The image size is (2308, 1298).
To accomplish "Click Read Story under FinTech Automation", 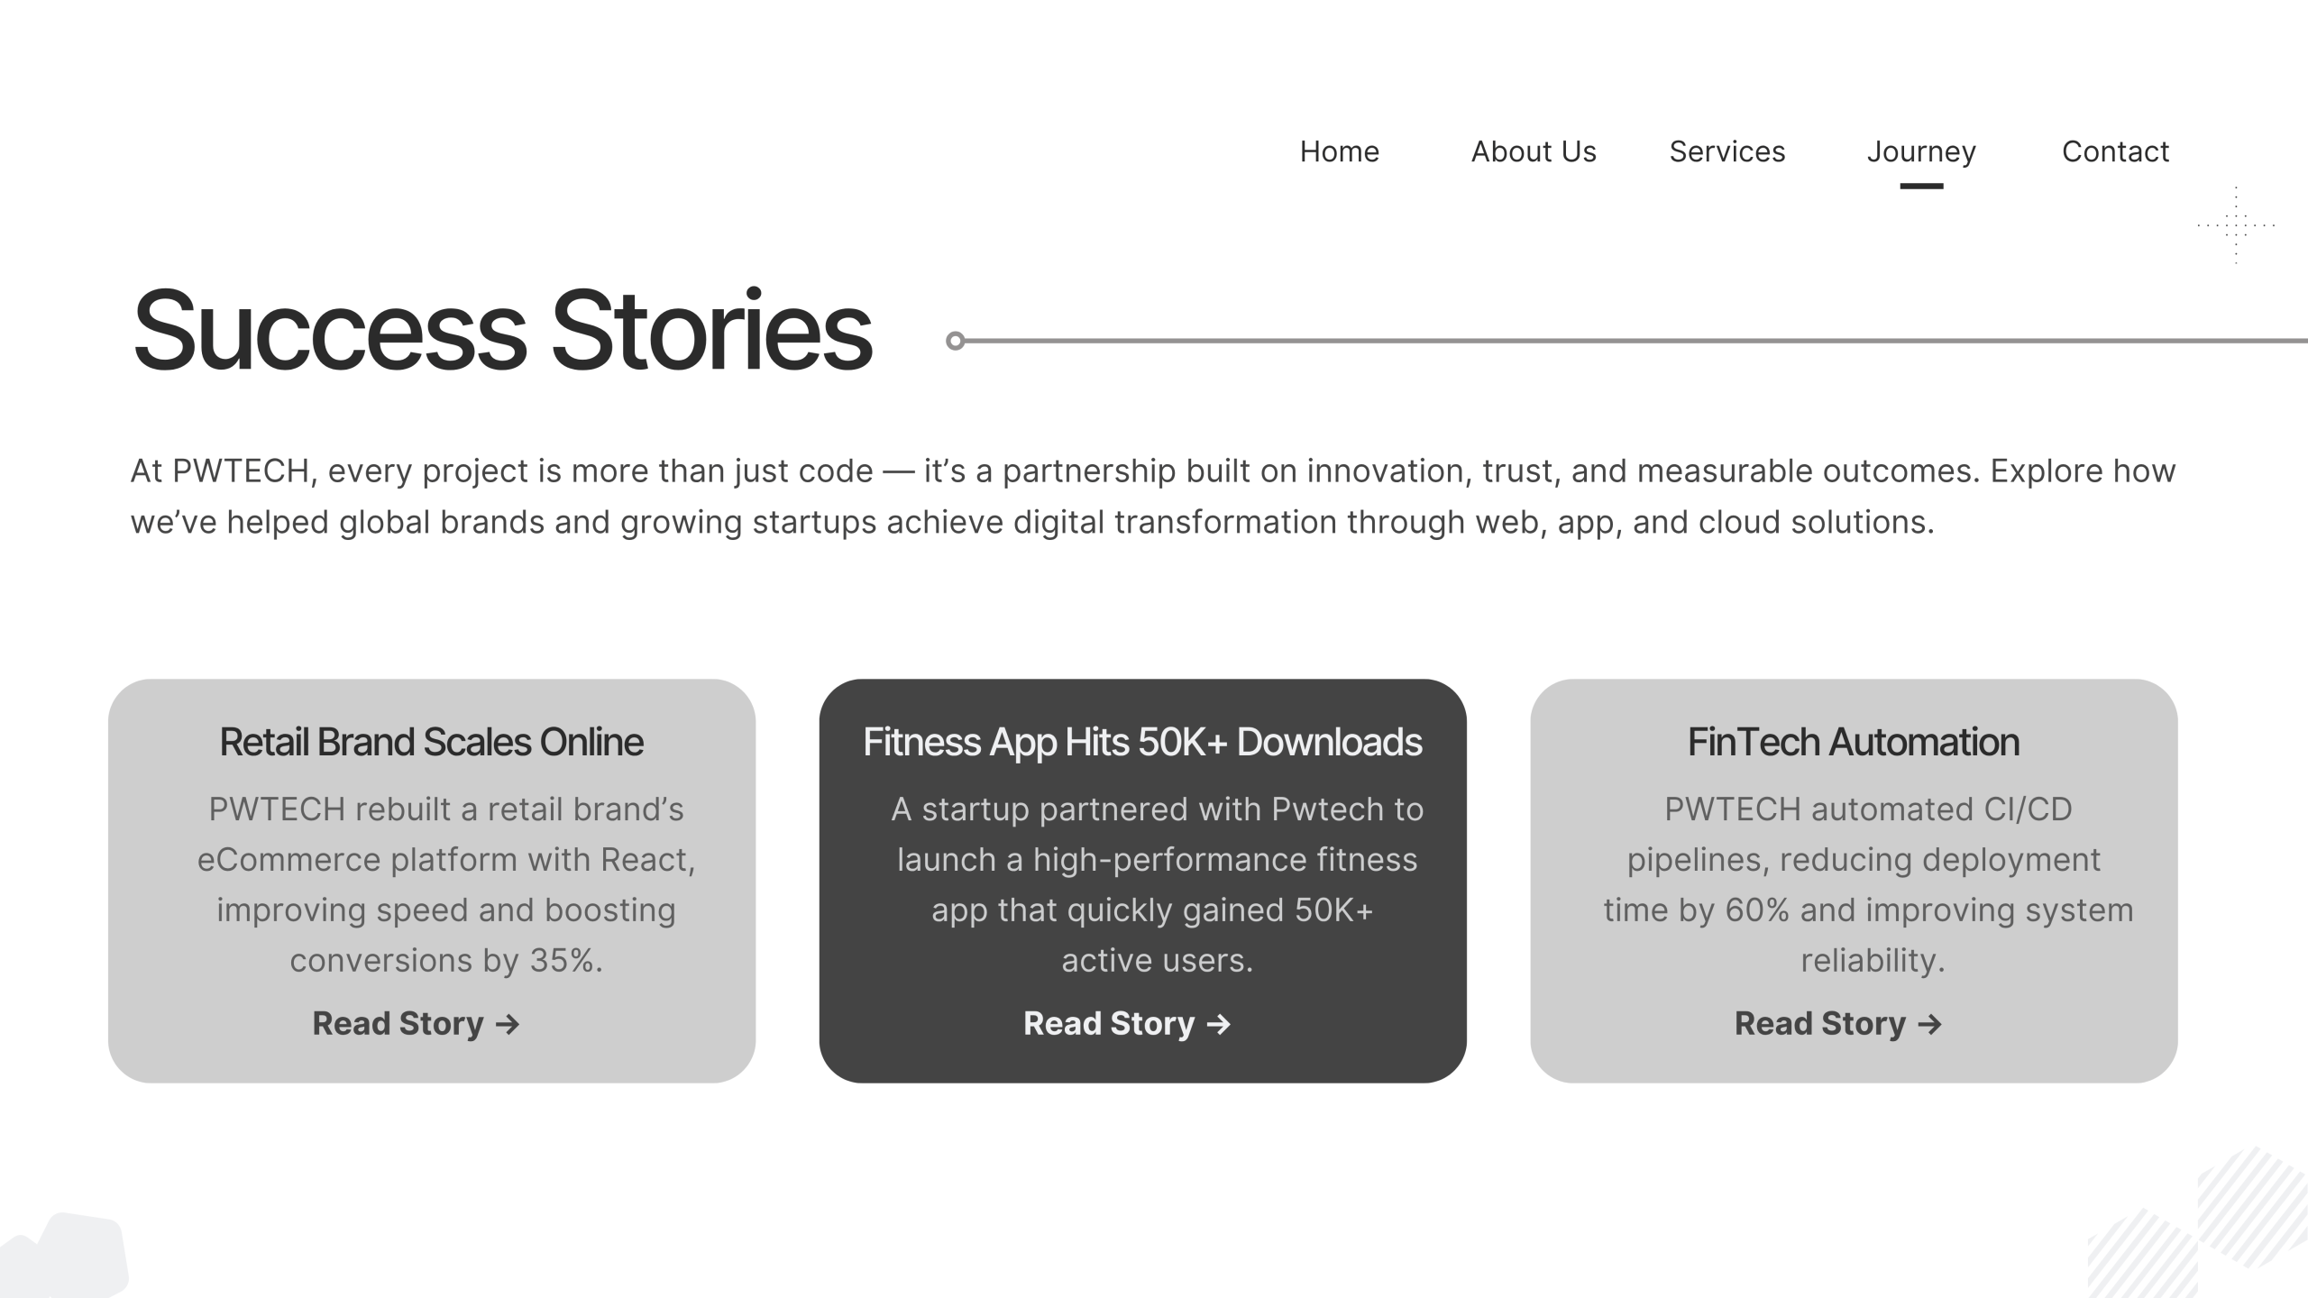I will pos(1820,1024).
